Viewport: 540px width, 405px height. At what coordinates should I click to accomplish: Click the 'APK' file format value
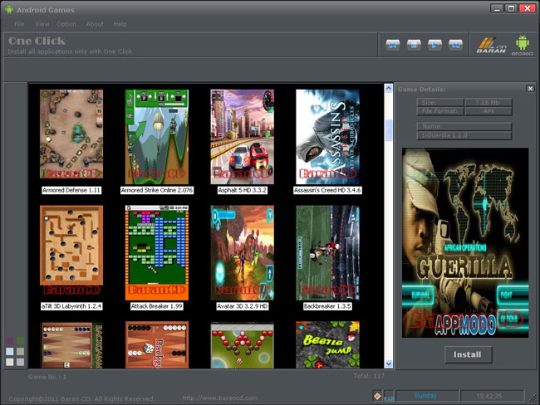[x=488, y=111]
